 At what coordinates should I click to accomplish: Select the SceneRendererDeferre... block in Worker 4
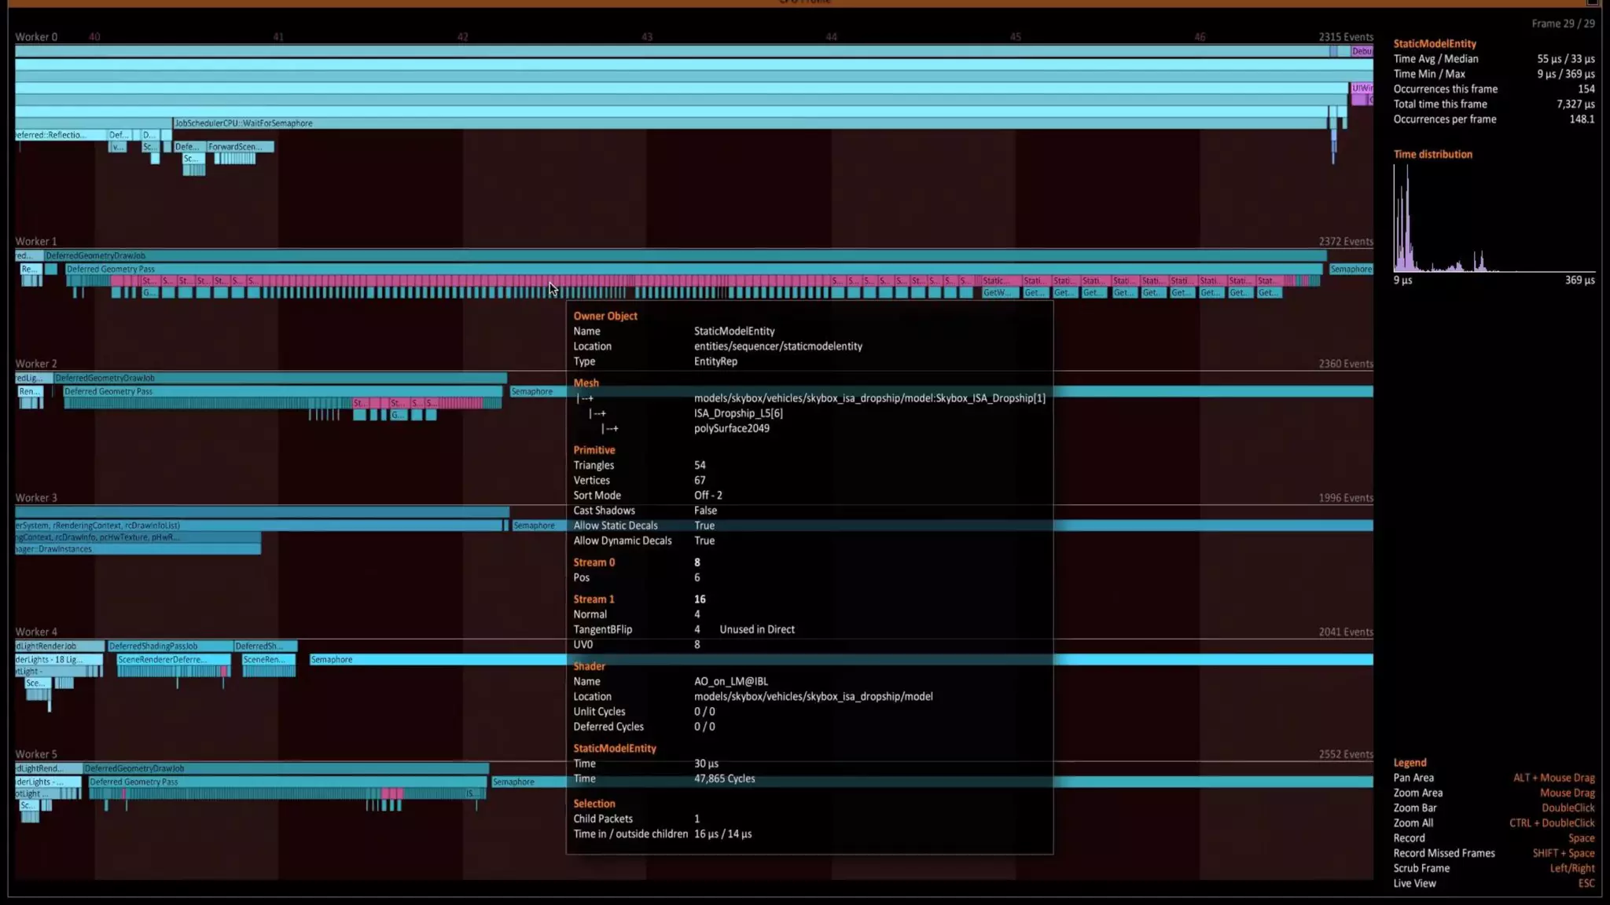[x=173, y=660]
